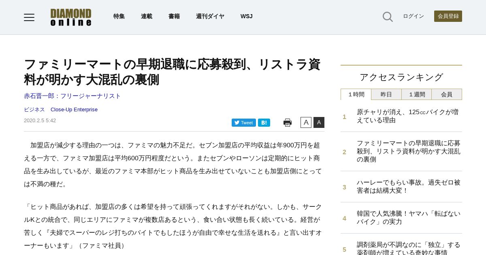Select the large font size A

click(319, 122)
